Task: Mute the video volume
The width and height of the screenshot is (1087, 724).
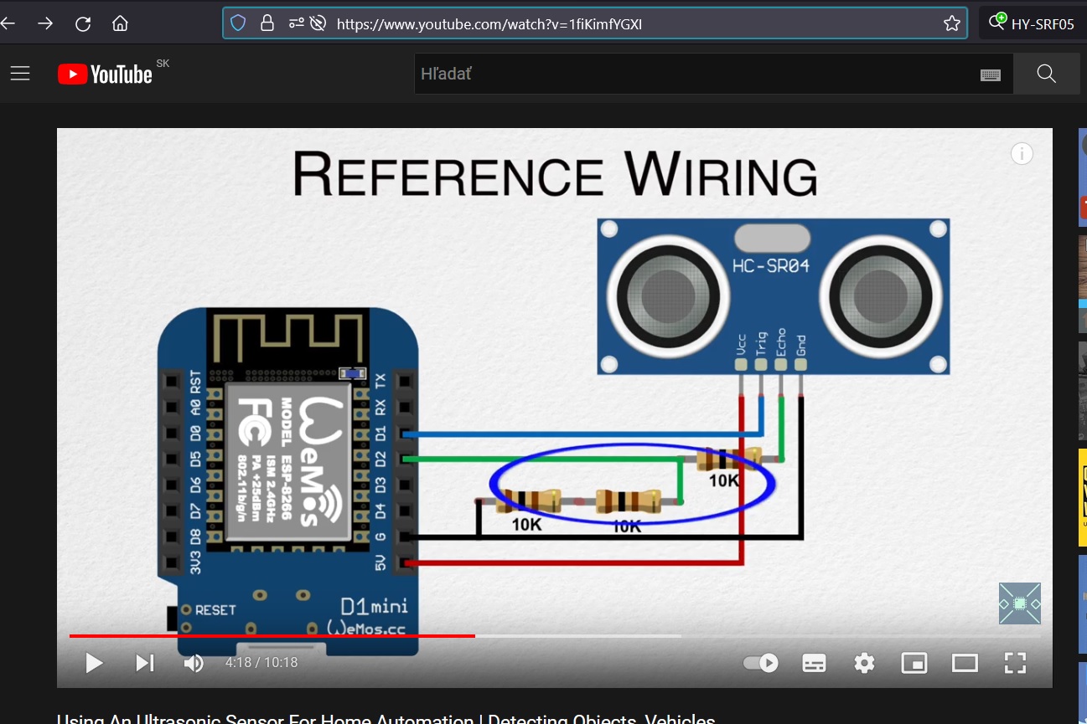Action: 194,664
